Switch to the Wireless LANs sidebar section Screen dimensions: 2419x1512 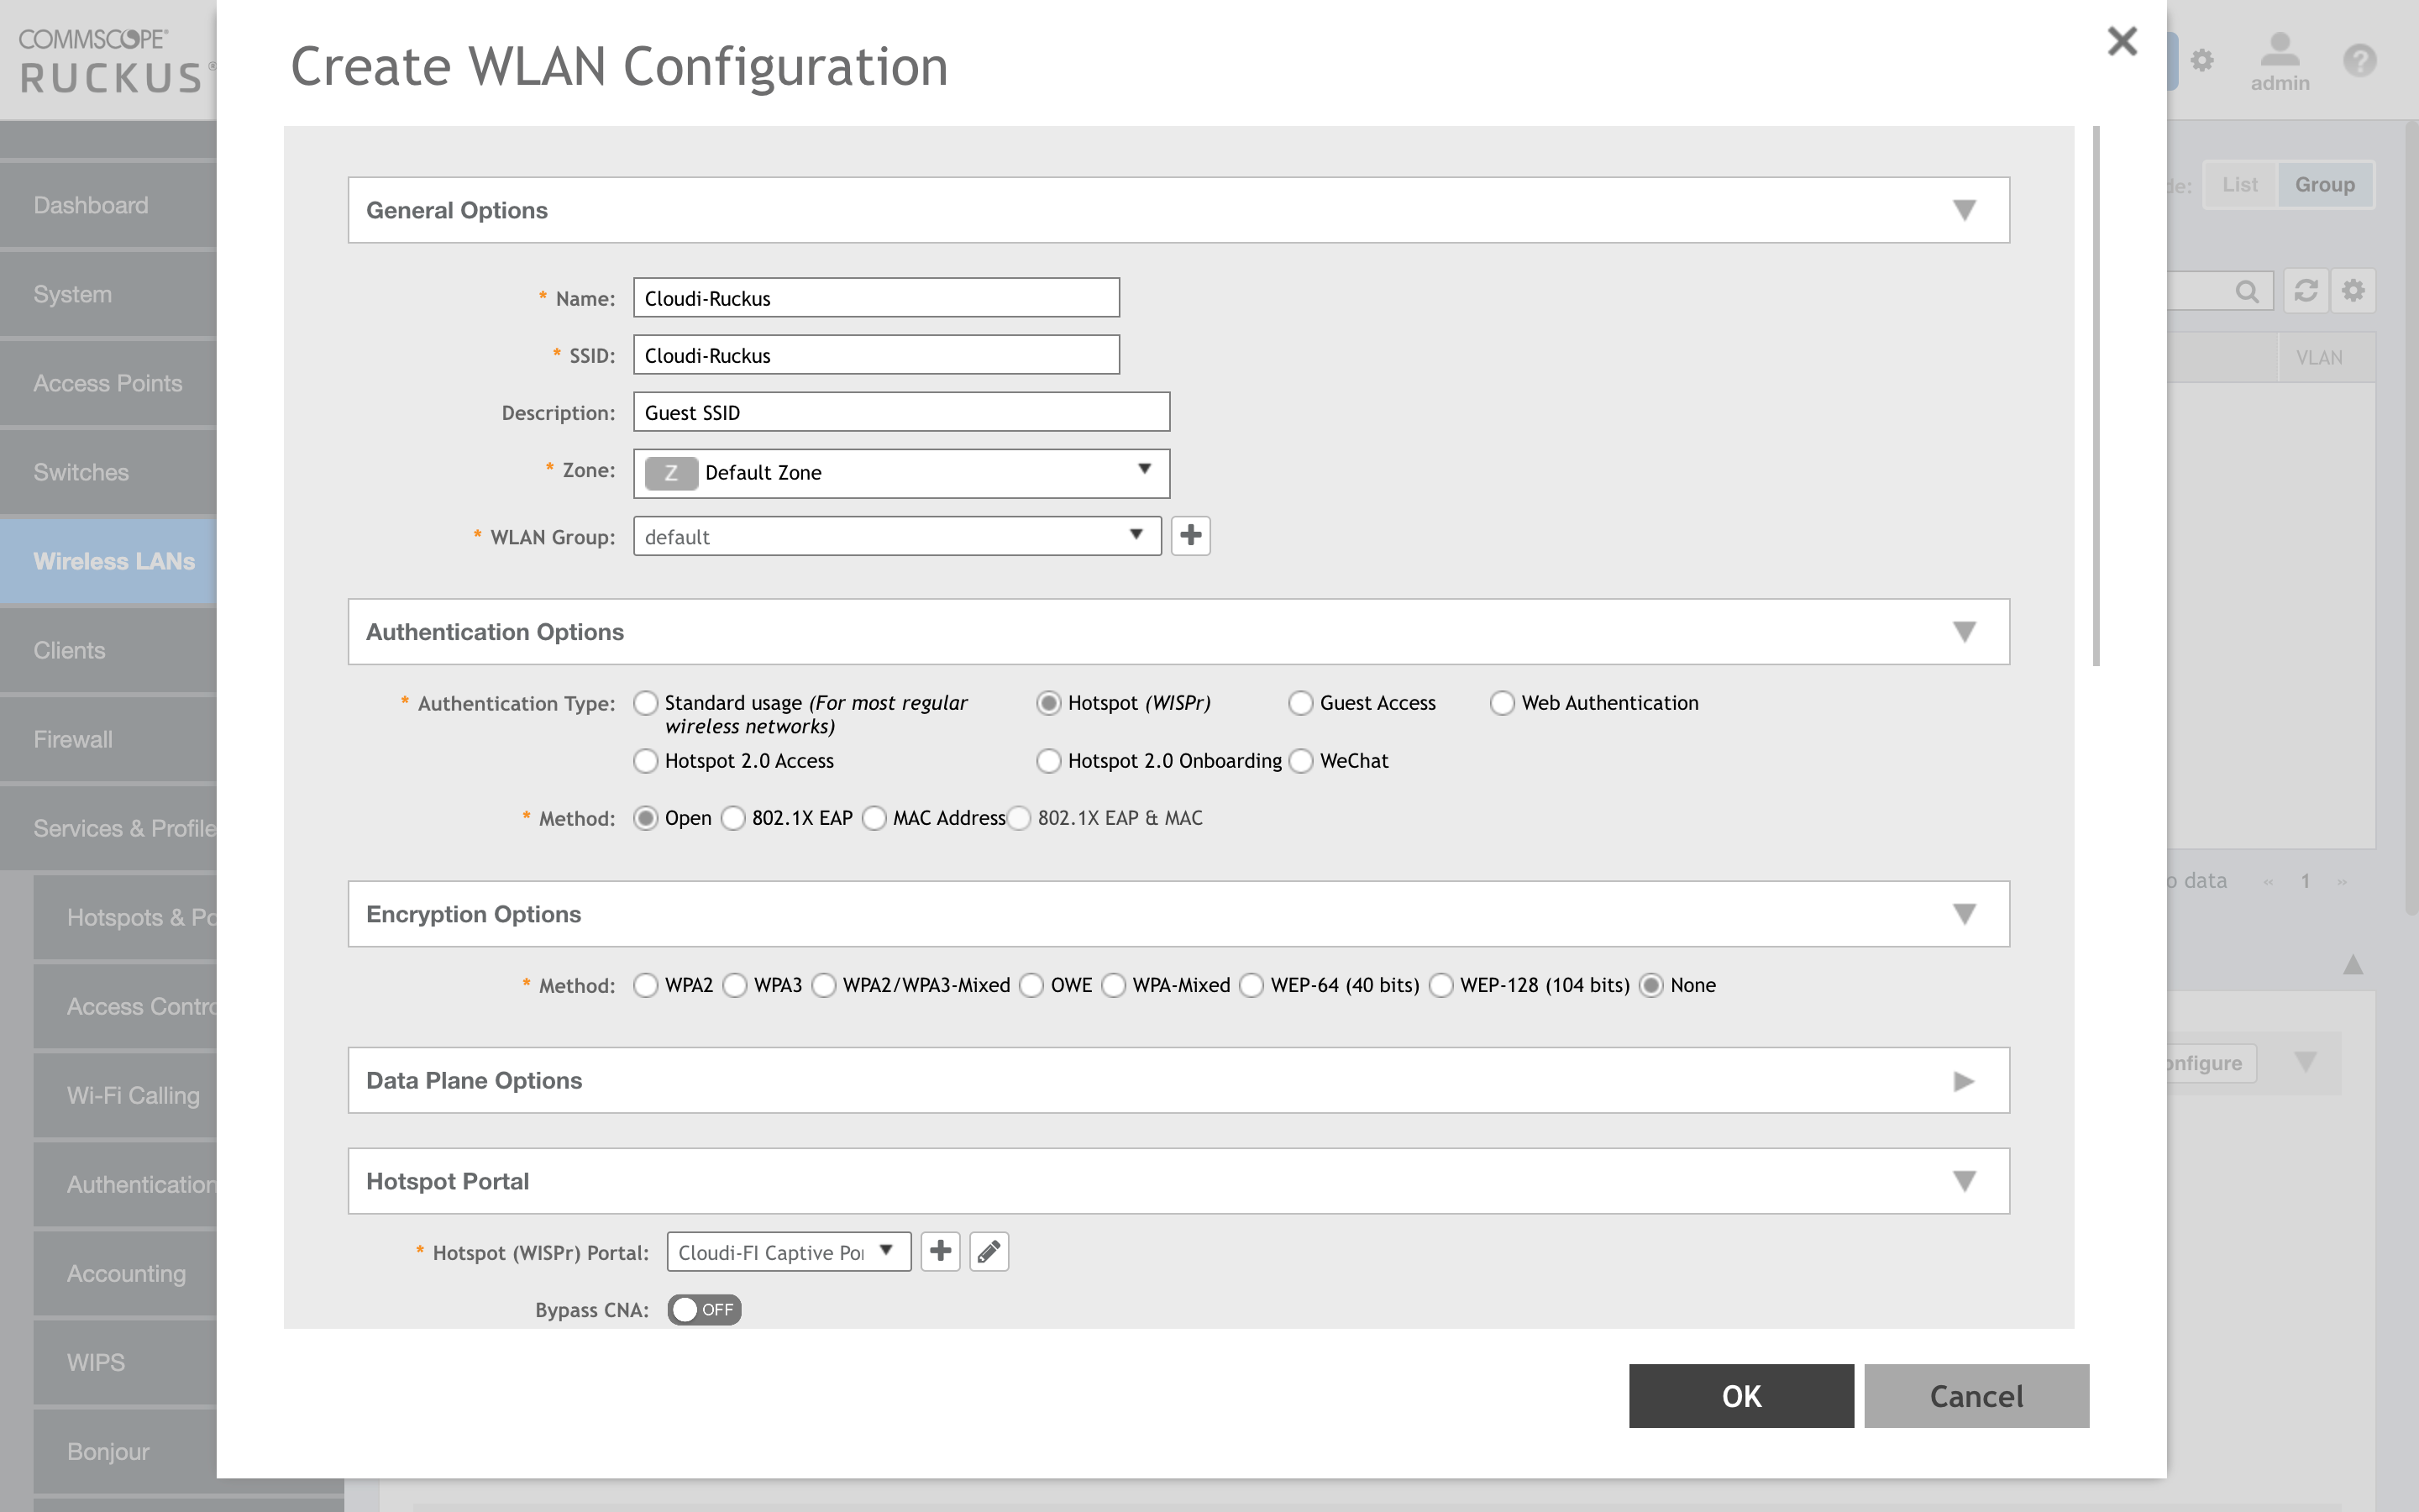click(x=113, y=561)
